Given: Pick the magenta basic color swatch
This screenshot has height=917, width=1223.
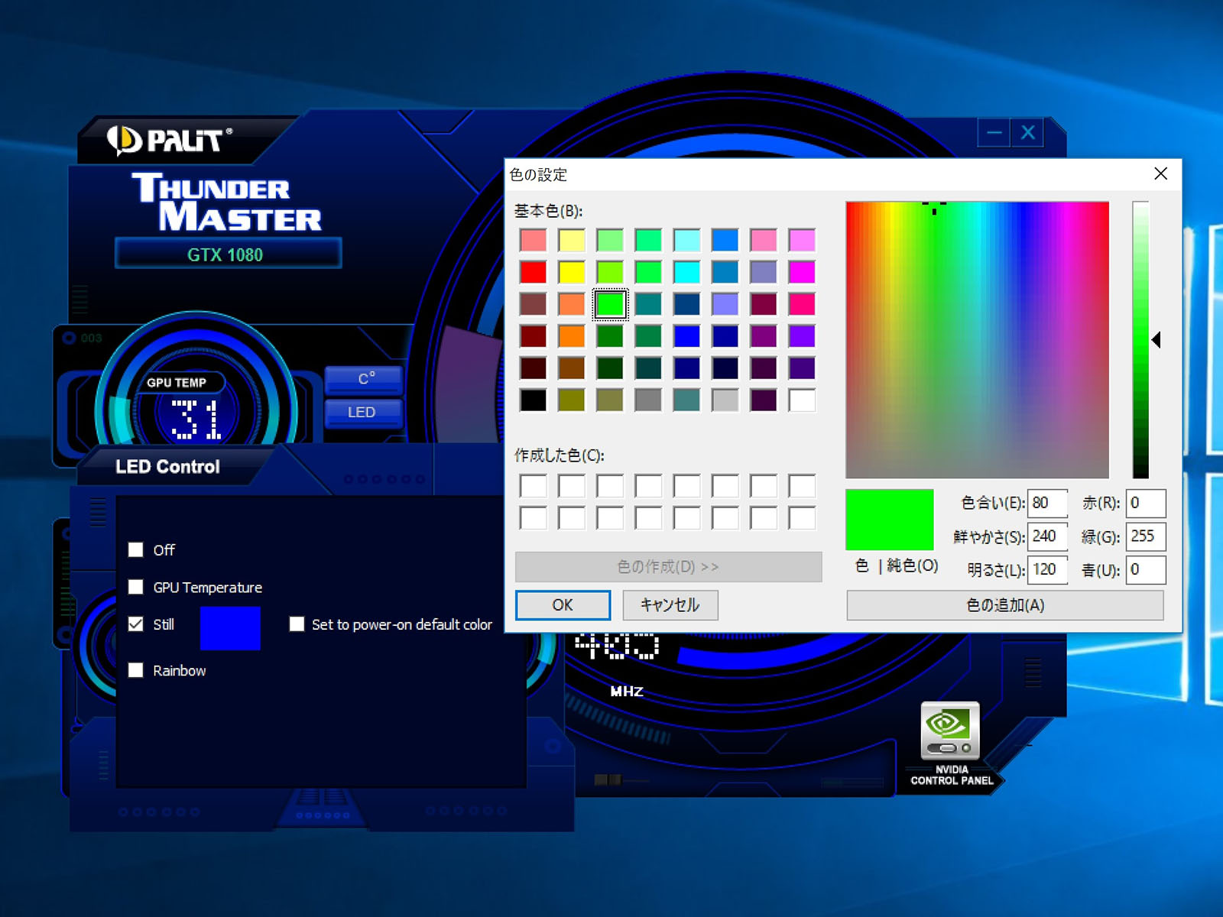Looking at the screenshot, I should (x=802, y=272).
